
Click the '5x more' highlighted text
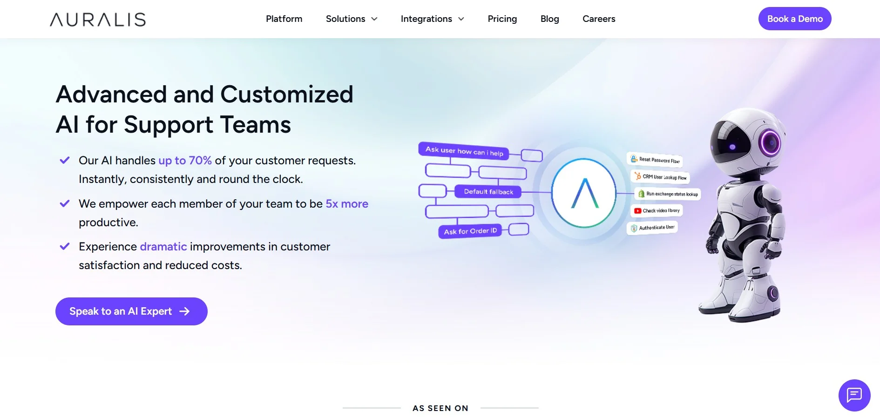[347, 204]
